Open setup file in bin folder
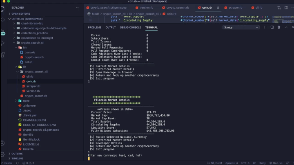Screen dimensions: 294x165 click(x=28, y=62)
